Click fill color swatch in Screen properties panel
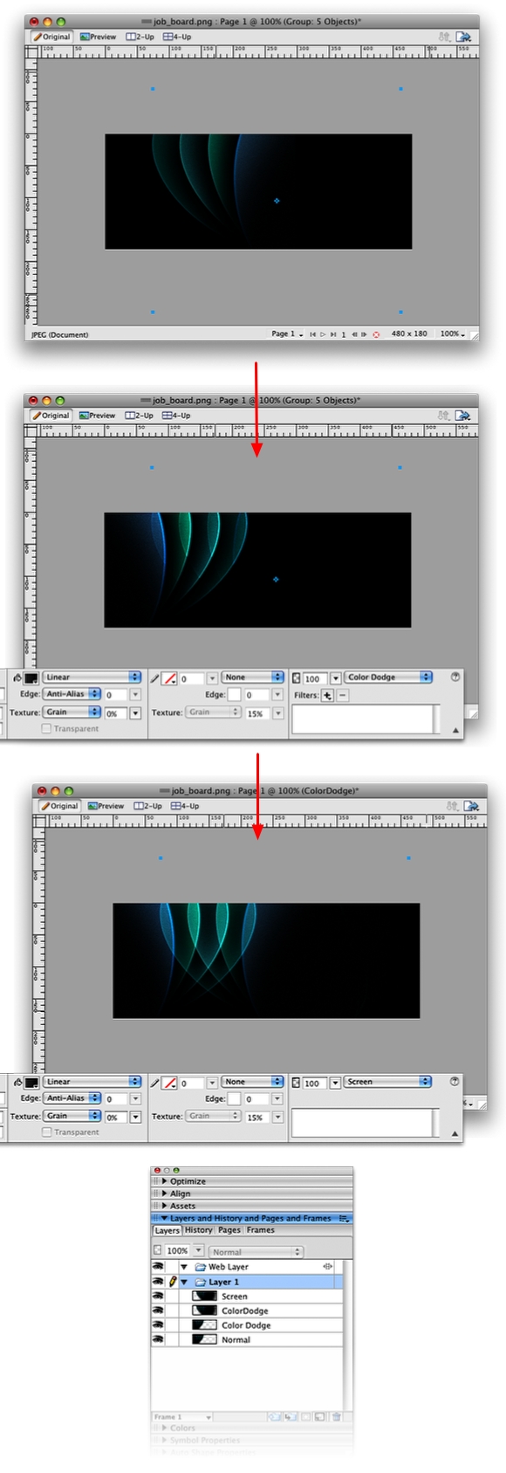 [x=31, y=1082]
